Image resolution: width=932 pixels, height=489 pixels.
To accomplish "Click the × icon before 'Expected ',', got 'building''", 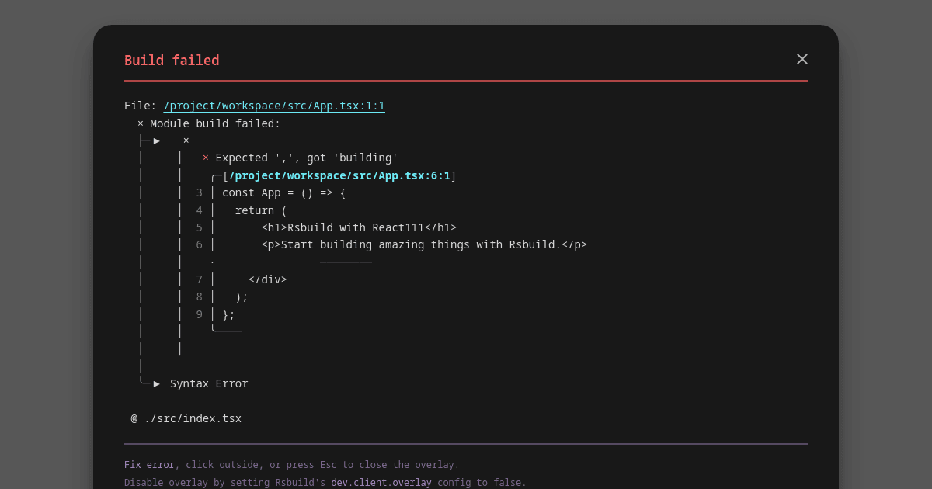I will coord(205,158).
